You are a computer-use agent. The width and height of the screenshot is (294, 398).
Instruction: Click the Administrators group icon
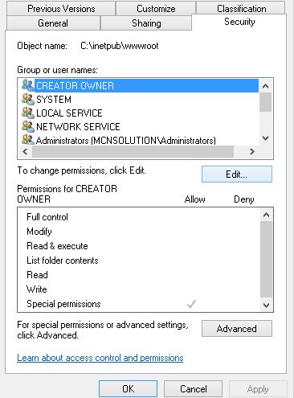click(28, 140)
